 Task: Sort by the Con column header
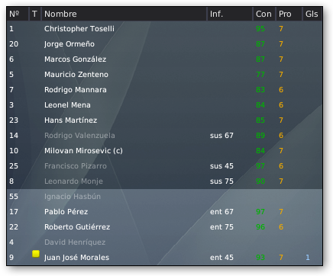pyautogui.click(x=264, y=14)
